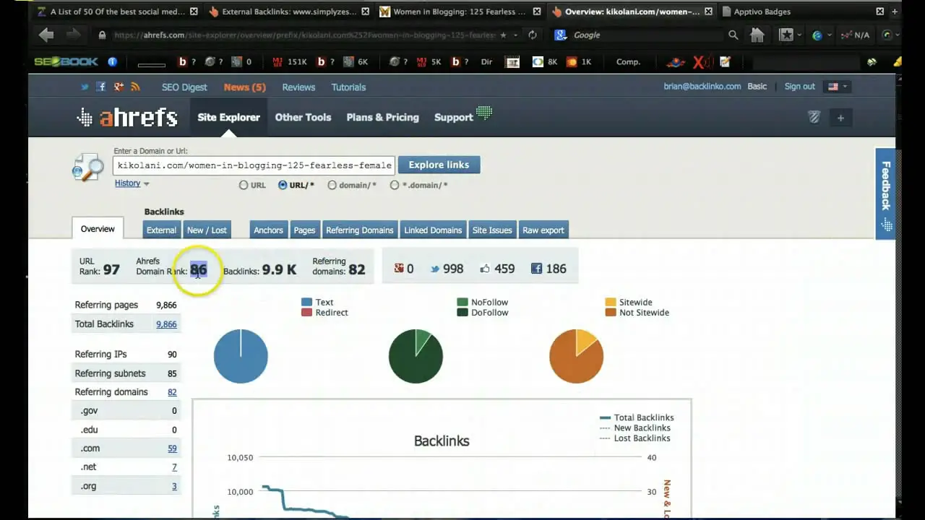Go to Plans & Pricing

click(382, 118)
